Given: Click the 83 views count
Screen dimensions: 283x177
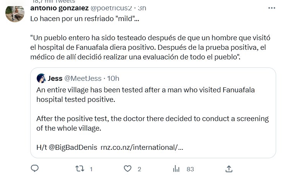Looking at the screenshot, I should tap(190, 169).
